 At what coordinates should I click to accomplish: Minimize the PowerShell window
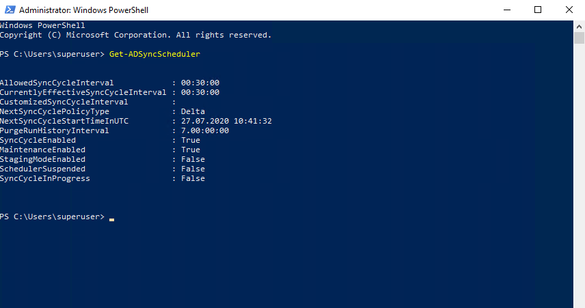(506, 10)
